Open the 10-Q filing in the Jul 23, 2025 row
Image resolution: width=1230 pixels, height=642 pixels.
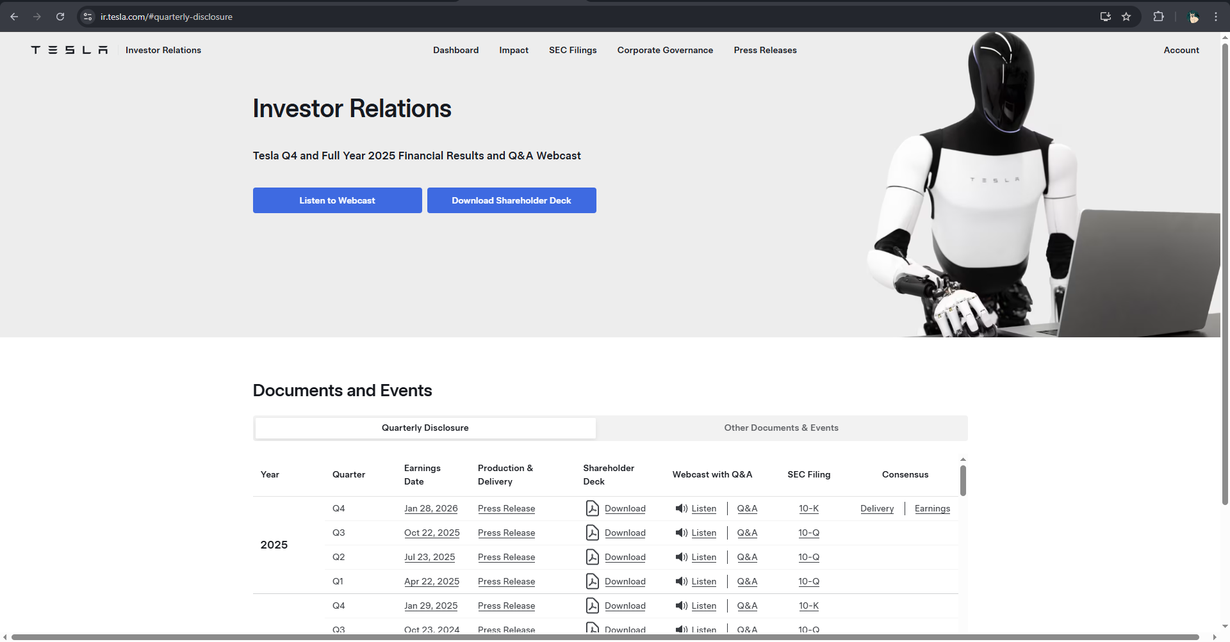(808, 557)
